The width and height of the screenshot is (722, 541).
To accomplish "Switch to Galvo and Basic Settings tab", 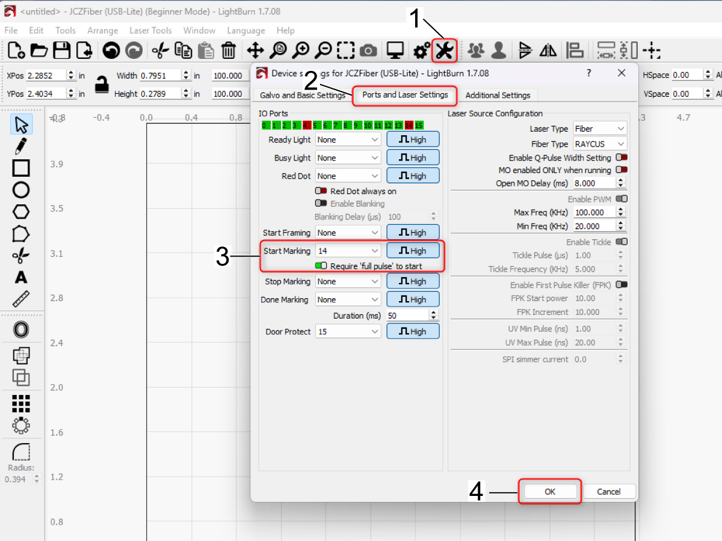I will 303,95.
